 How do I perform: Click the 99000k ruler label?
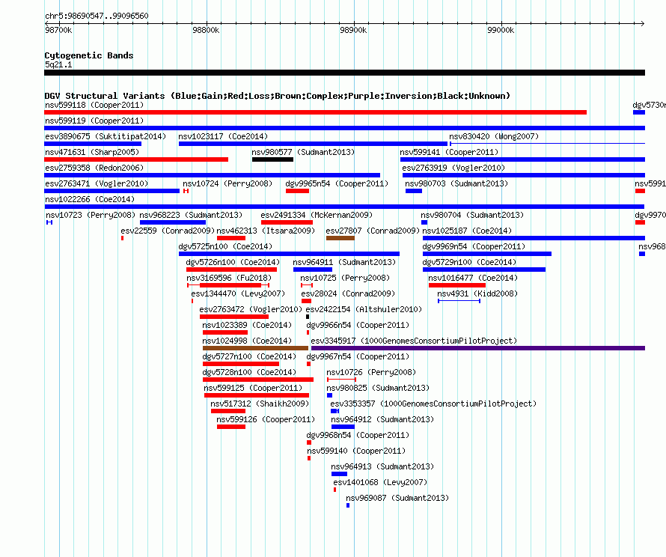click(501, 30)
